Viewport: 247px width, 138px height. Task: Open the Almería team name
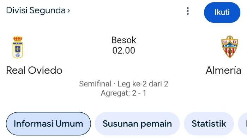pyautogui.click(x=223, y=70)
